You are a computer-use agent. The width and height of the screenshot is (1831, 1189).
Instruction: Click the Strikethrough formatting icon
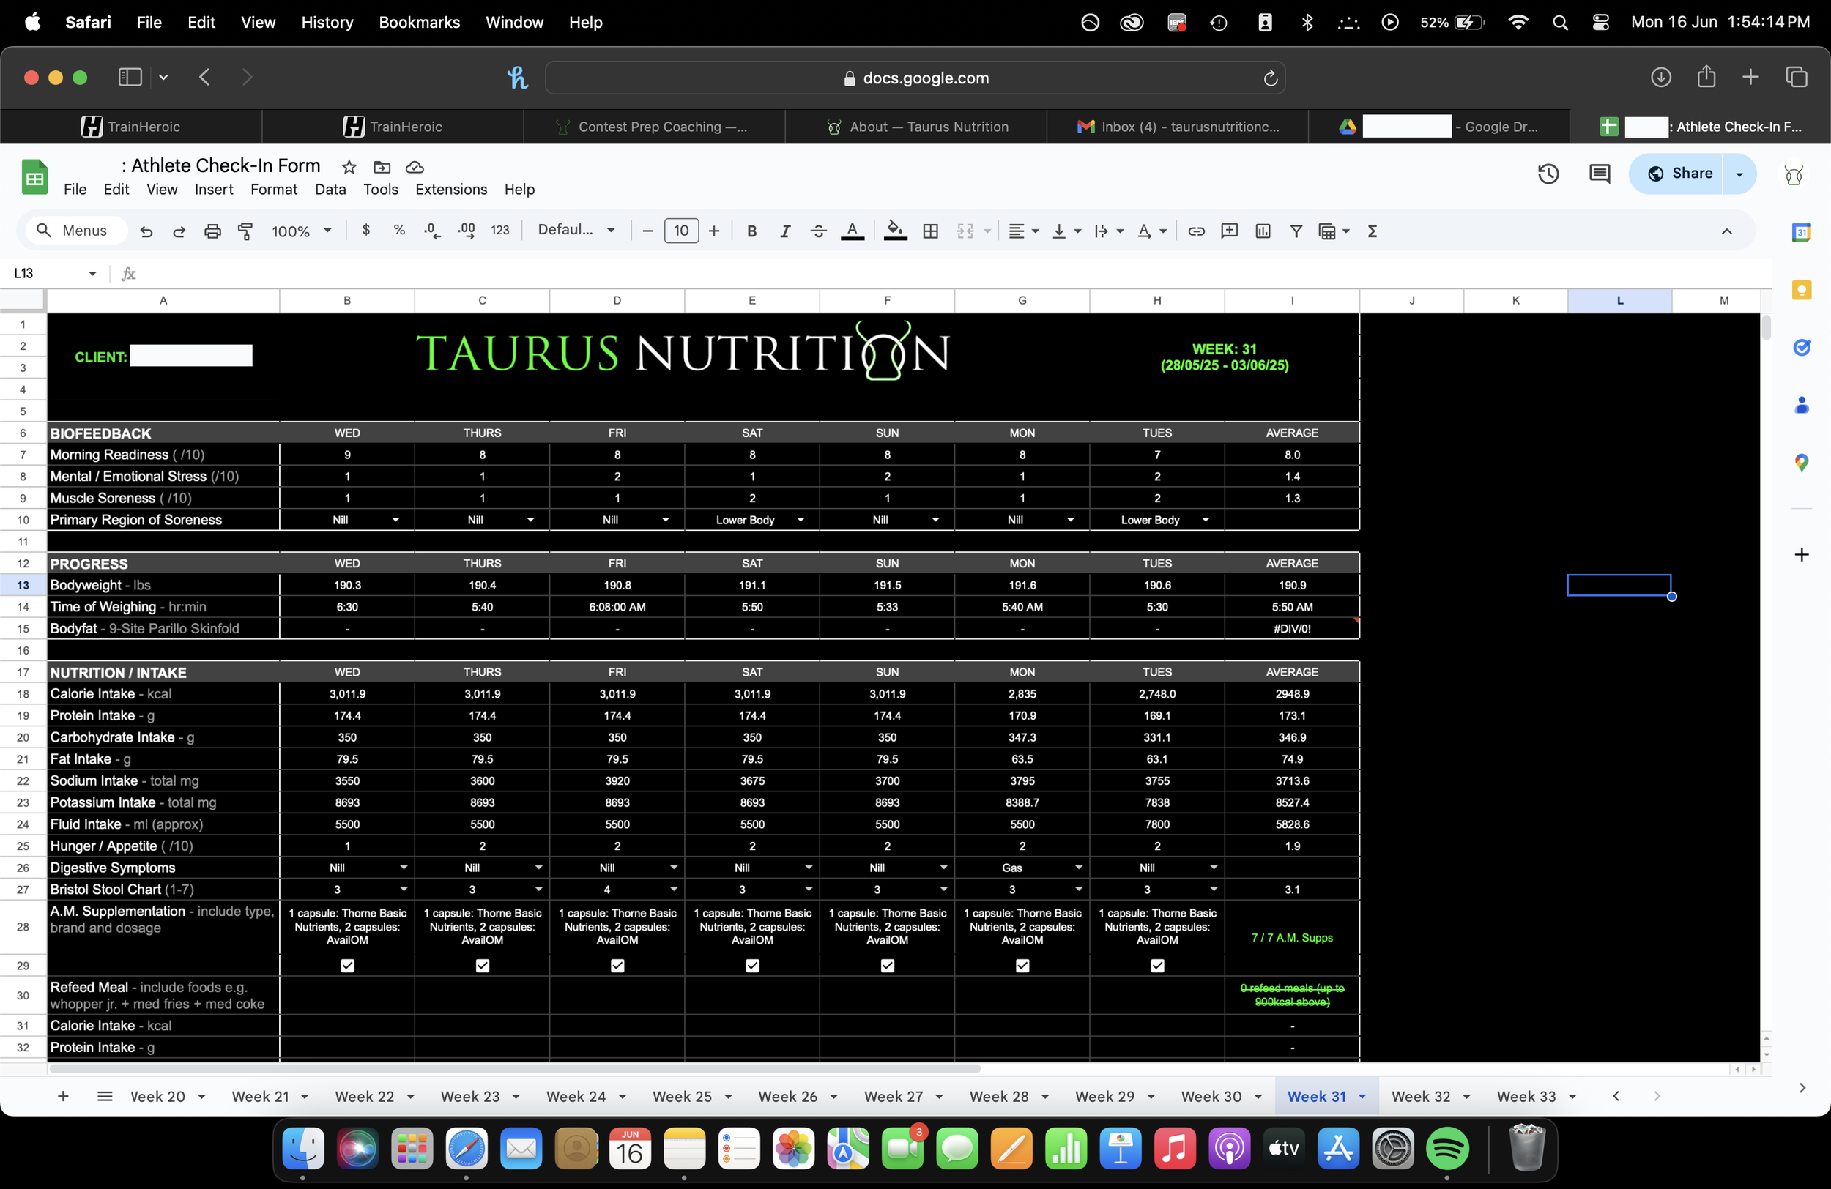pos(818,231)
